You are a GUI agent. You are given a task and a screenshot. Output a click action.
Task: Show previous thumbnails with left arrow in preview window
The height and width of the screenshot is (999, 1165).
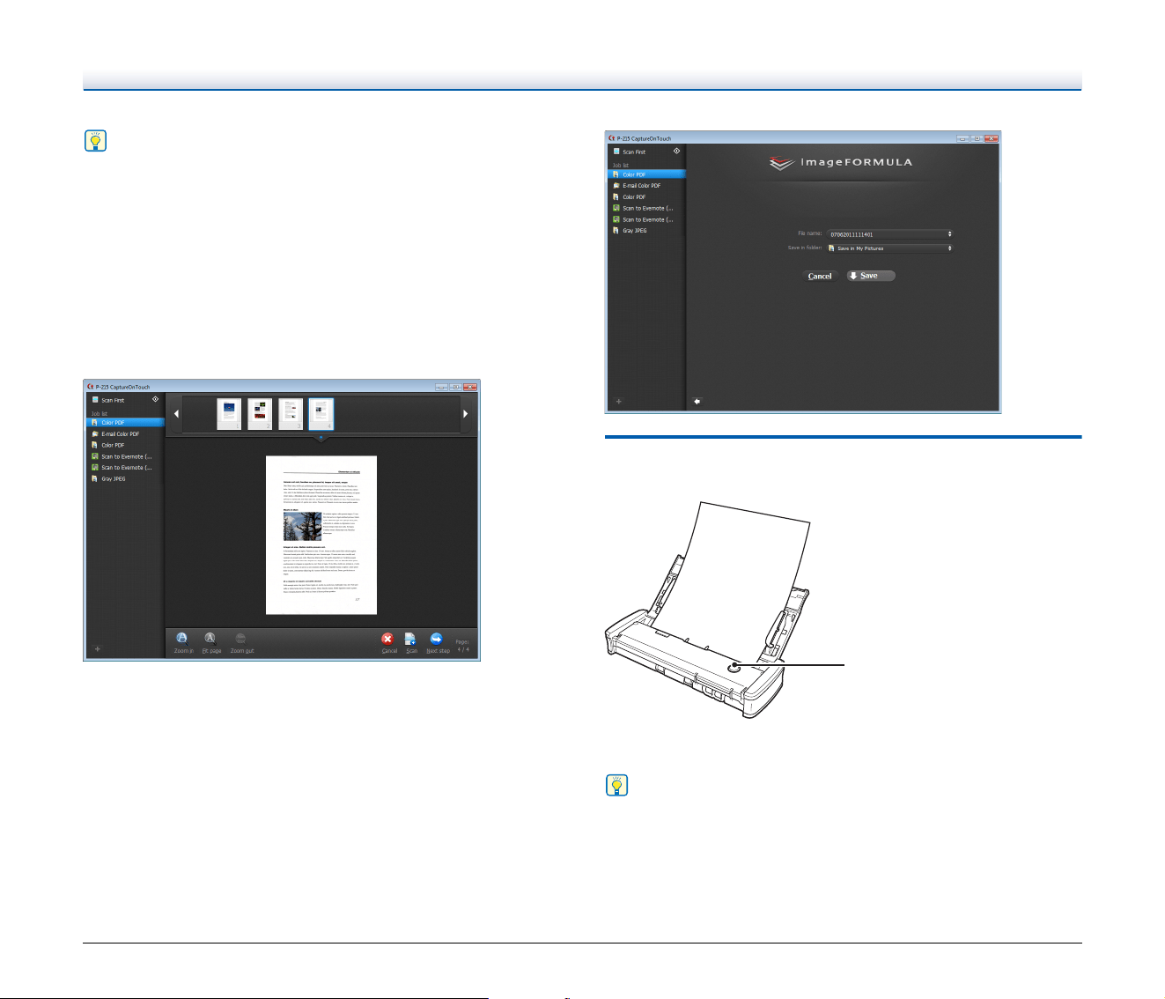(176, 413)
